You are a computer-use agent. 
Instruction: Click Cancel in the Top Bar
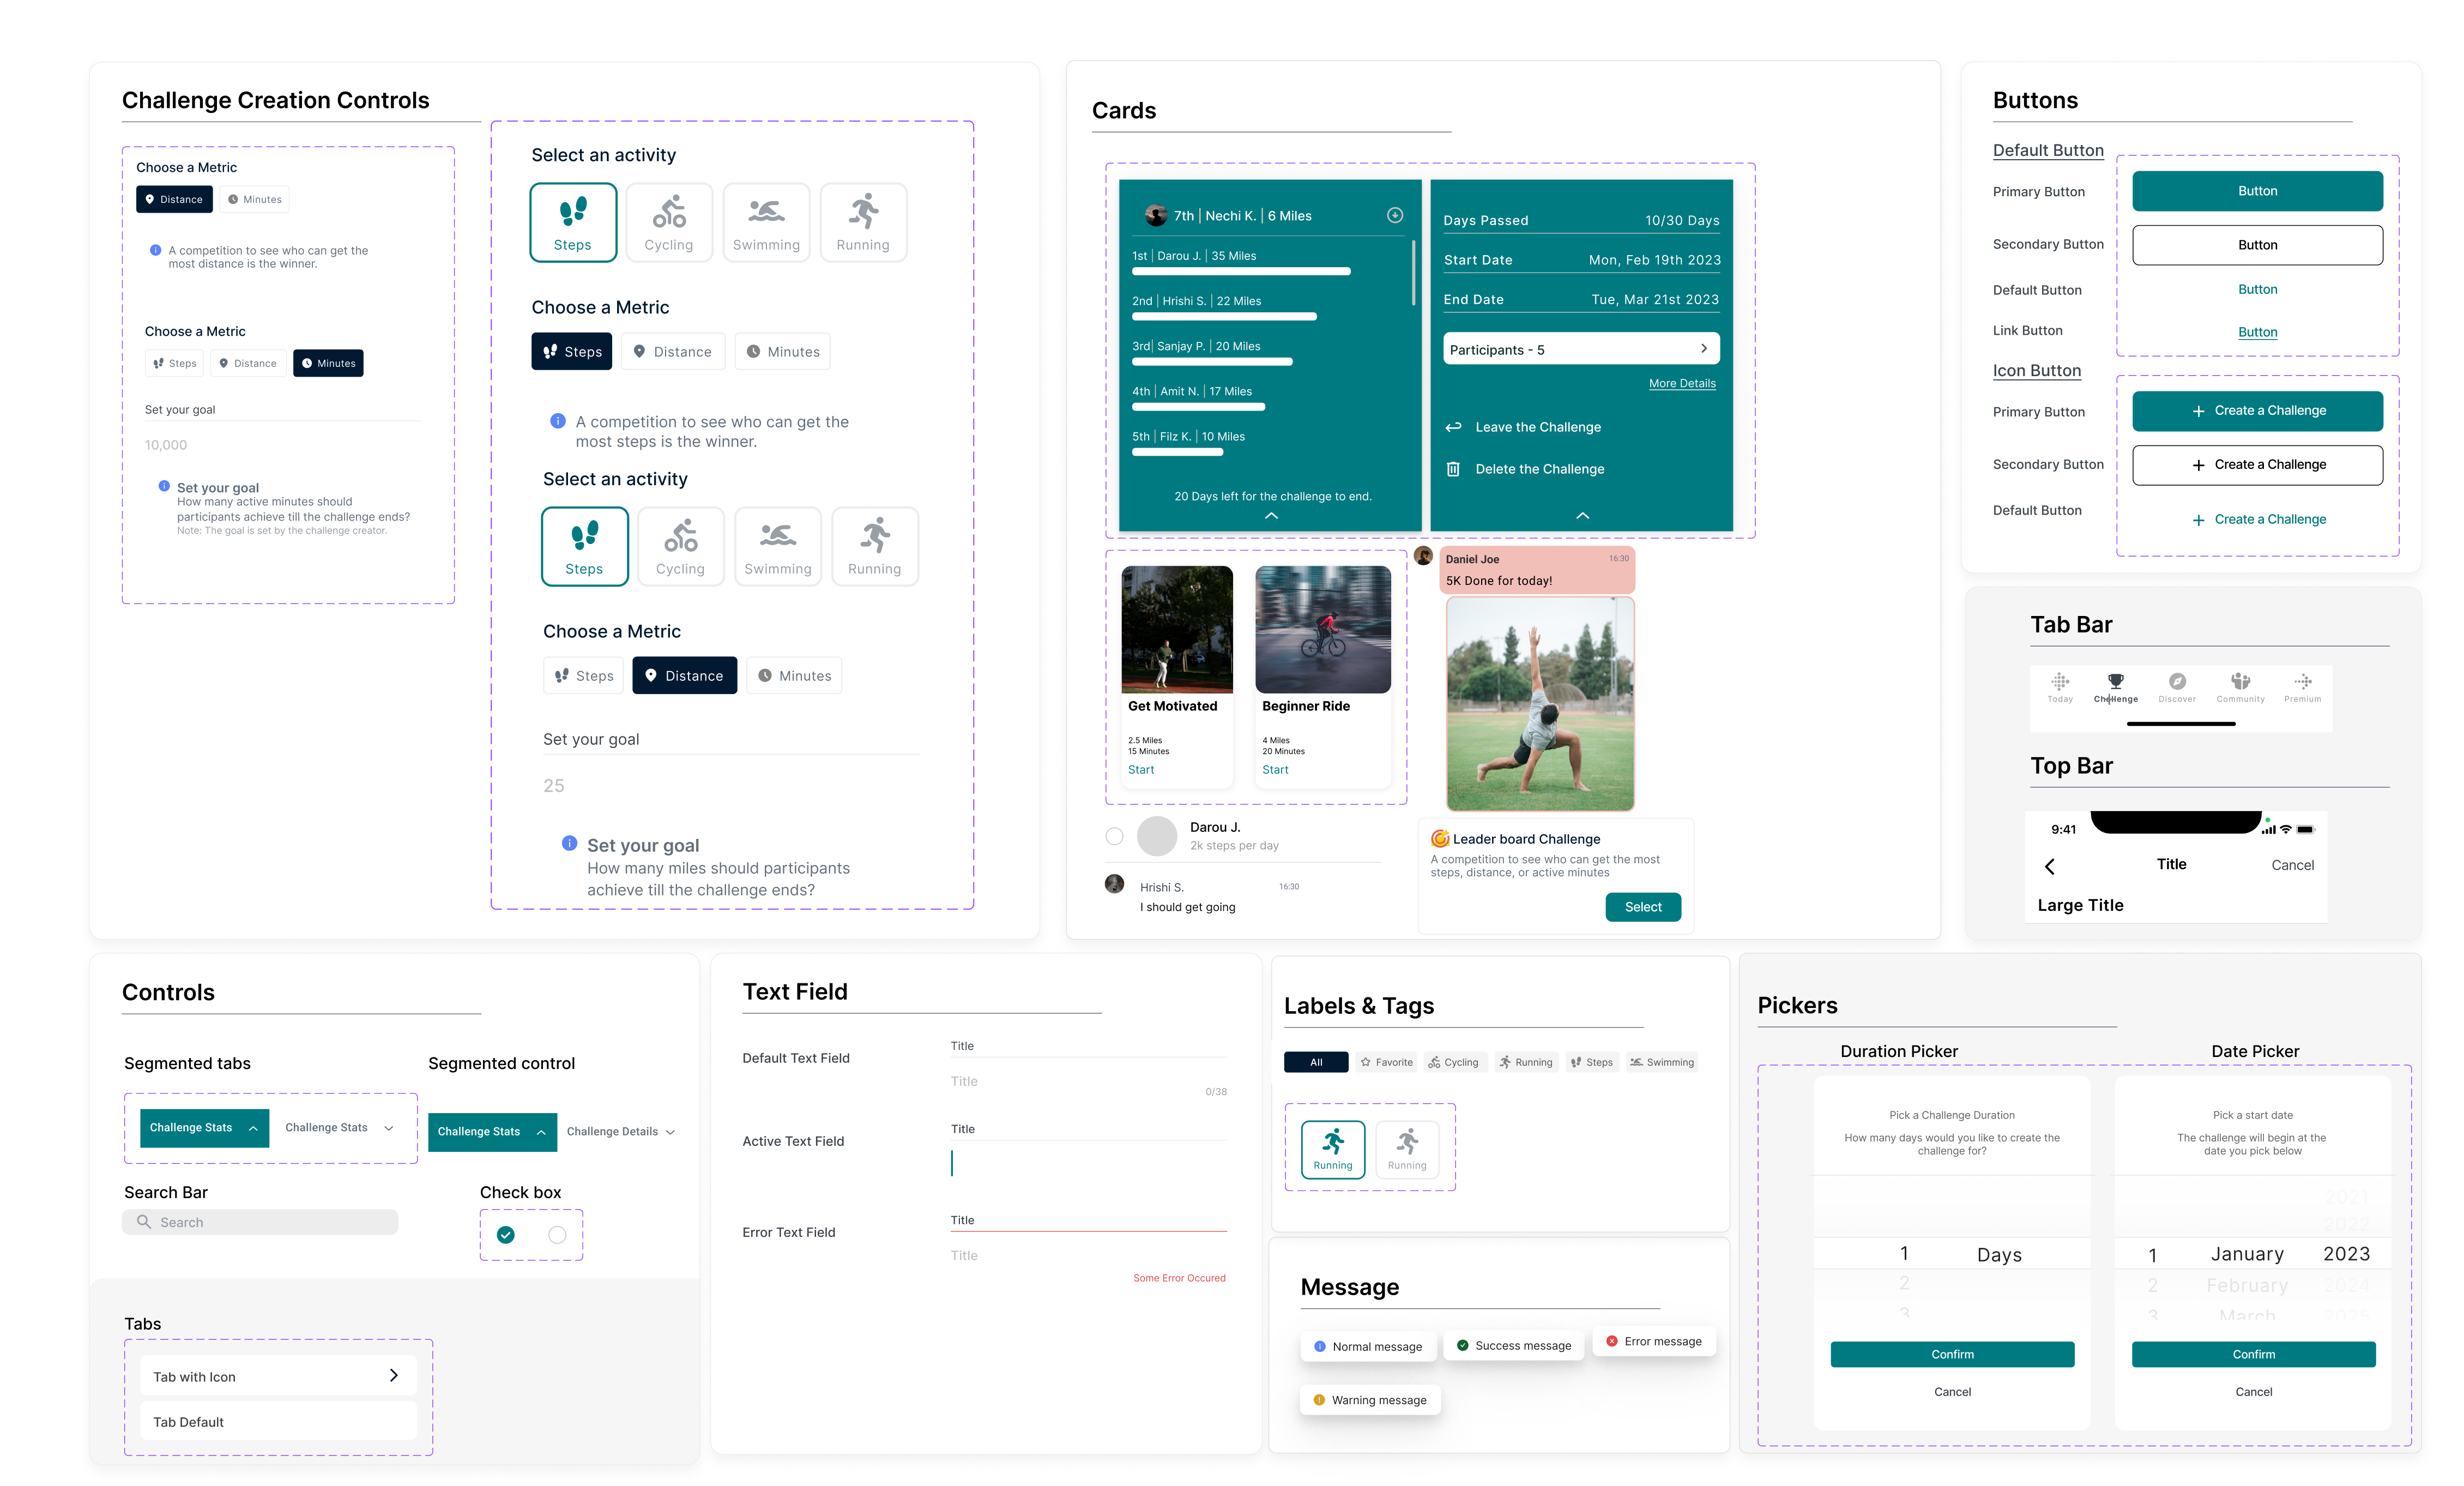click(2292, 865)
